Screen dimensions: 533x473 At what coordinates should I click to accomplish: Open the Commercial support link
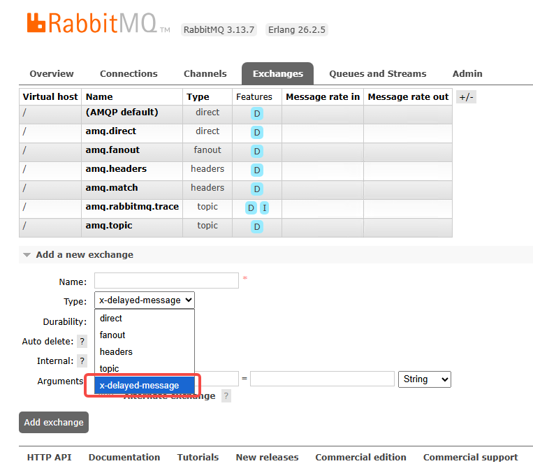[x=470, y=458]
